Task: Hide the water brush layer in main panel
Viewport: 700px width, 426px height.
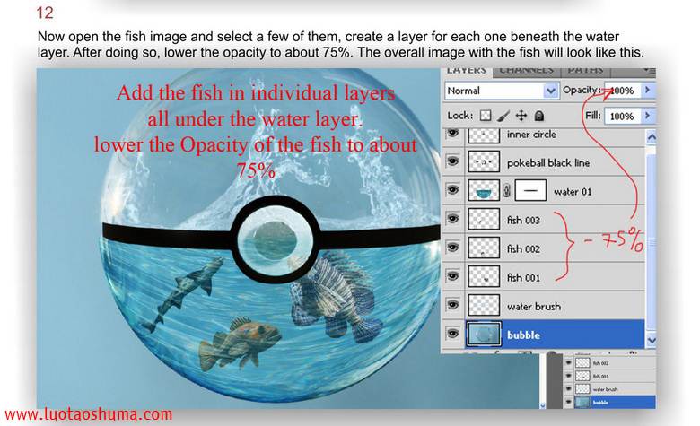Action: 453,305
